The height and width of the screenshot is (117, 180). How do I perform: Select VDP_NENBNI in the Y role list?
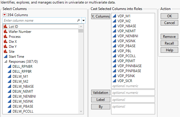click(x=133, y=36)
